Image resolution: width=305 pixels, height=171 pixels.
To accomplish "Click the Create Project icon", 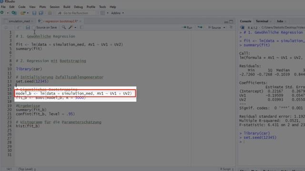I will [14, 13].
